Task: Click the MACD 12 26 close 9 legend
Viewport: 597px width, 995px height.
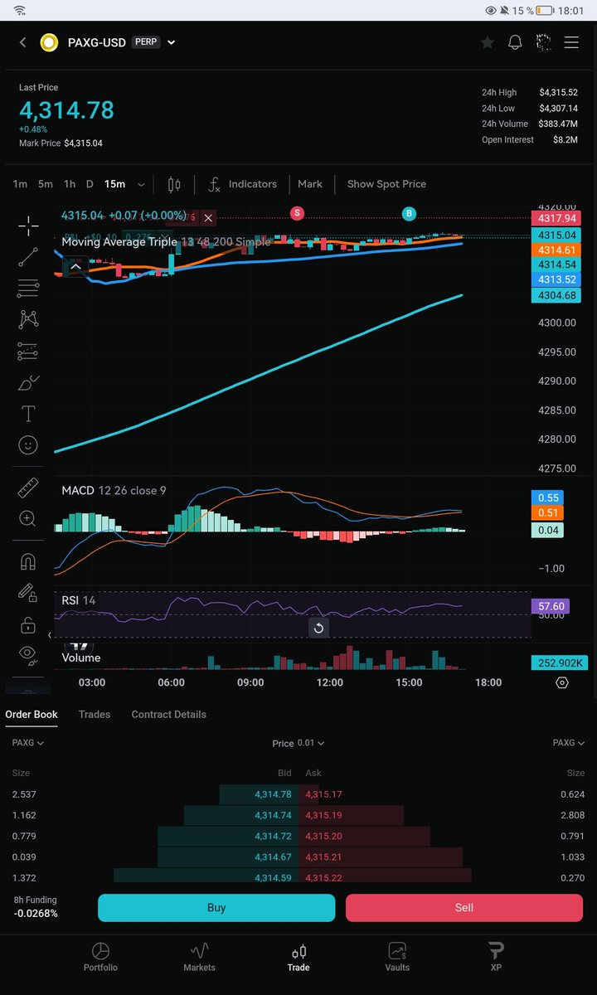Action: (114, 491)
